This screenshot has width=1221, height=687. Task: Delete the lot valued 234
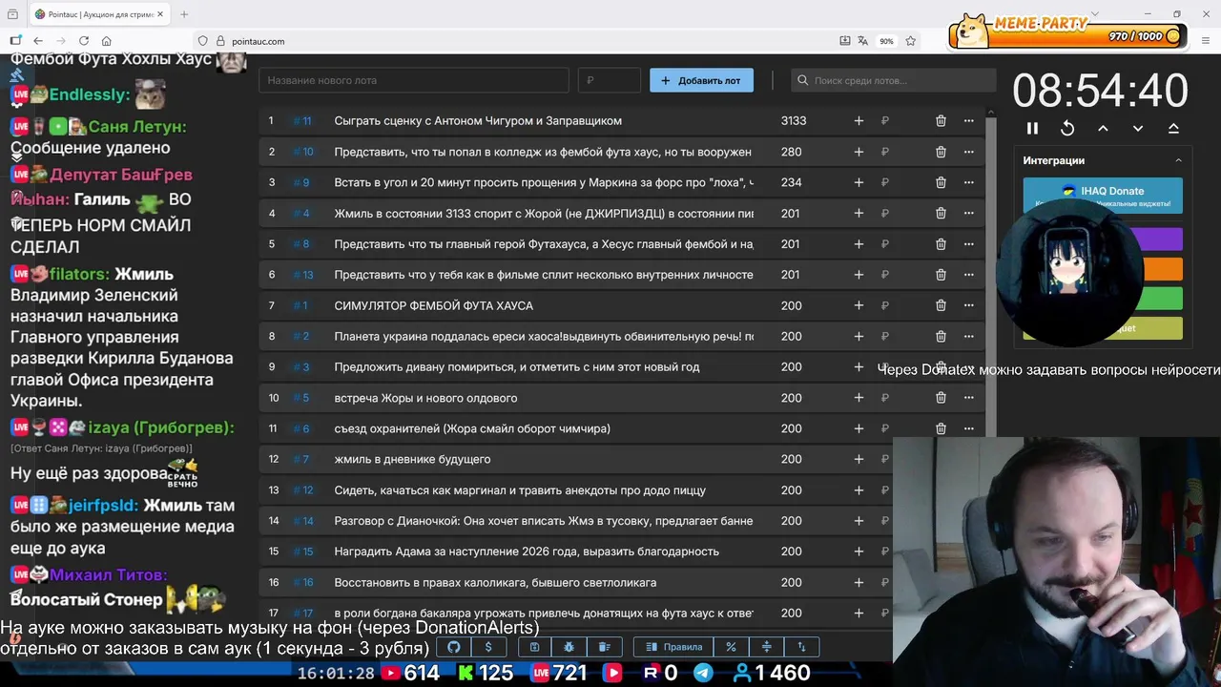tap(941, 182)
